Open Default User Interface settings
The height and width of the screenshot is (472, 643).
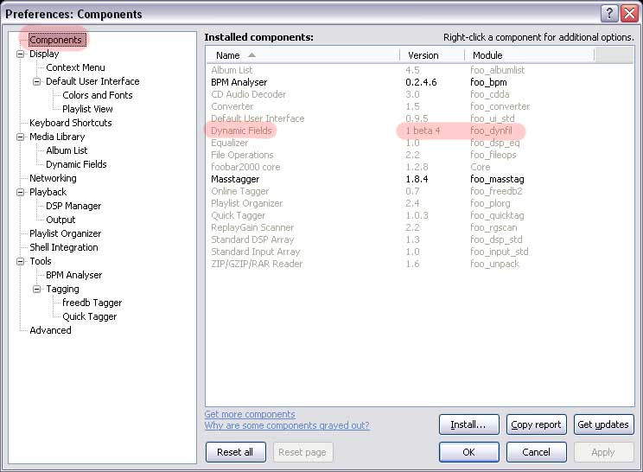pyautogui.click(x=92, y=81)
